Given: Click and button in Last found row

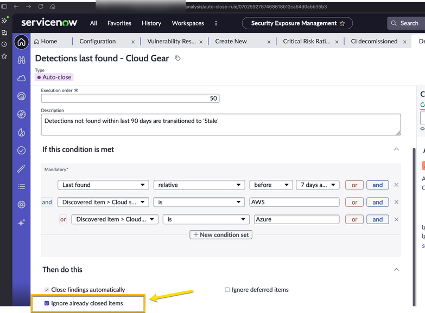Looking at the screenshot, I should 378,185.
